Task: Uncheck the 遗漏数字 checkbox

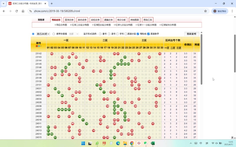Action: coord(148,34)
